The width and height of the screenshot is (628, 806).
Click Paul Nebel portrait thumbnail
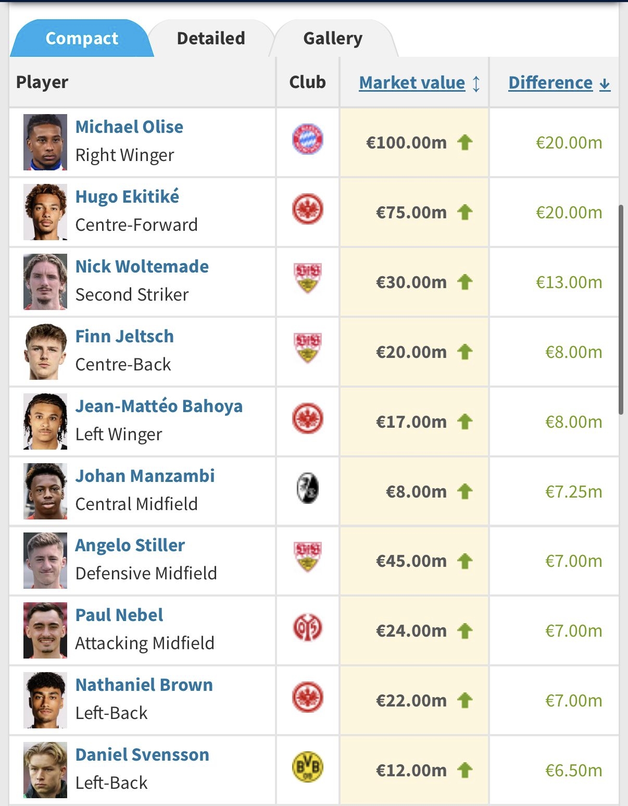[x=45, y=630]
